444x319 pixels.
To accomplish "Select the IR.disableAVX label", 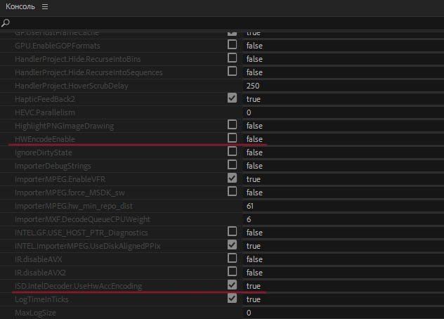I will click(x=39, y=259).
